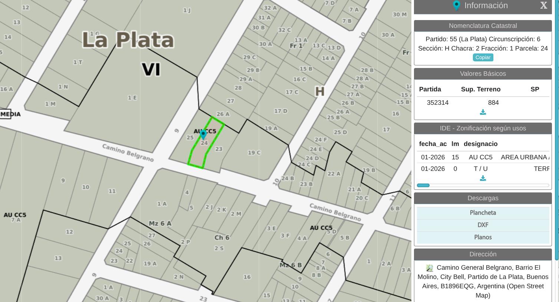Copy the cadastral nomenclature with Copiar
This screenshot has height=302, width=559.
(x=483, y=57)
